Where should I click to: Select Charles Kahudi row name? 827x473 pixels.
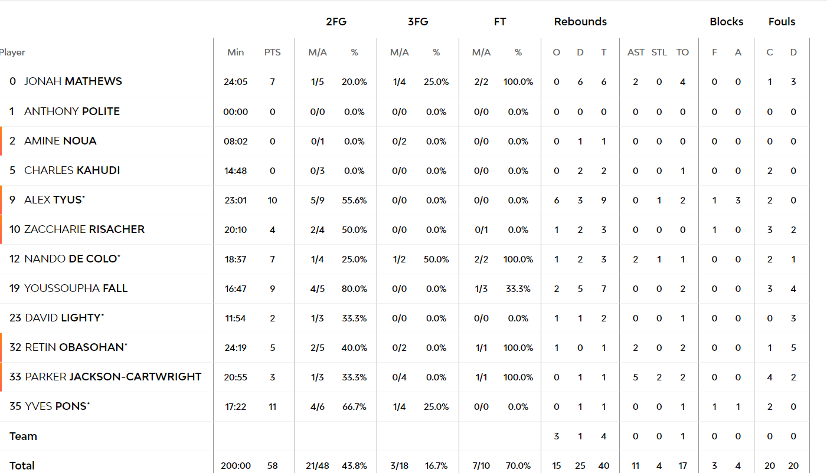(x=72, y=170)
